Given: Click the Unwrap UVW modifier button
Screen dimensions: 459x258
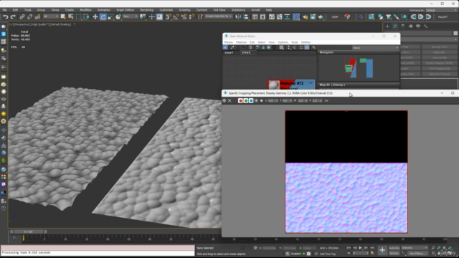Looking at the screenshot, I should coord(439,47).
